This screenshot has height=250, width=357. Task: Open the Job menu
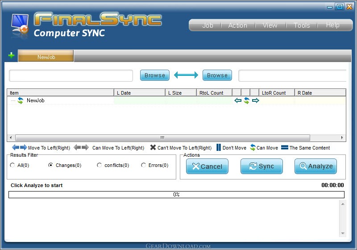(208, 25)
